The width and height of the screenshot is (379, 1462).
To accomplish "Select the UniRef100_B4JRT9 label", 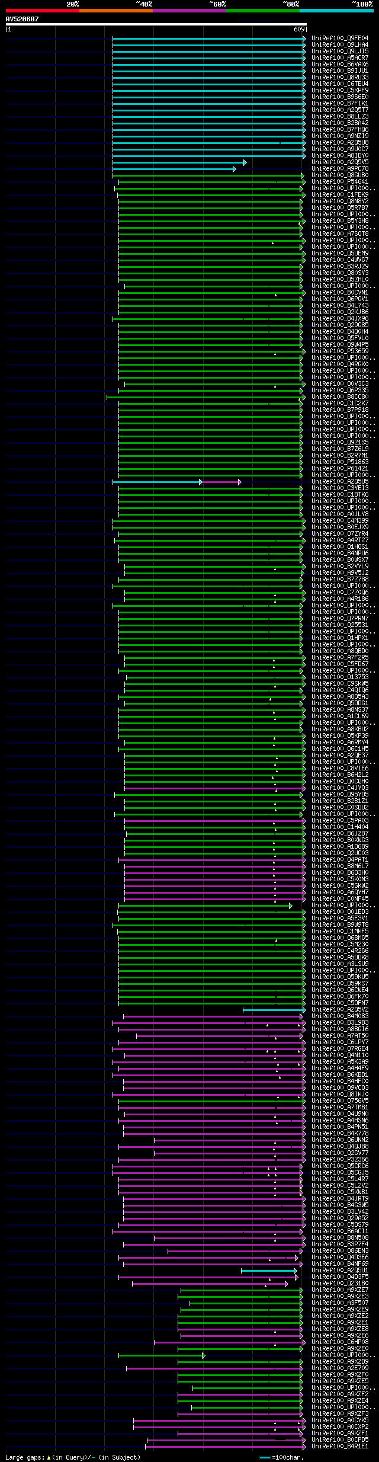I will (340, 1199).
